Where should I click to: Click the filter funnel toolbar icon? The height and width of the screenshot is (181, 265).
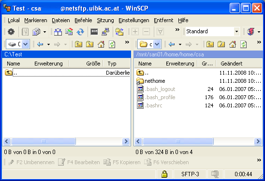tap(160, 32)
